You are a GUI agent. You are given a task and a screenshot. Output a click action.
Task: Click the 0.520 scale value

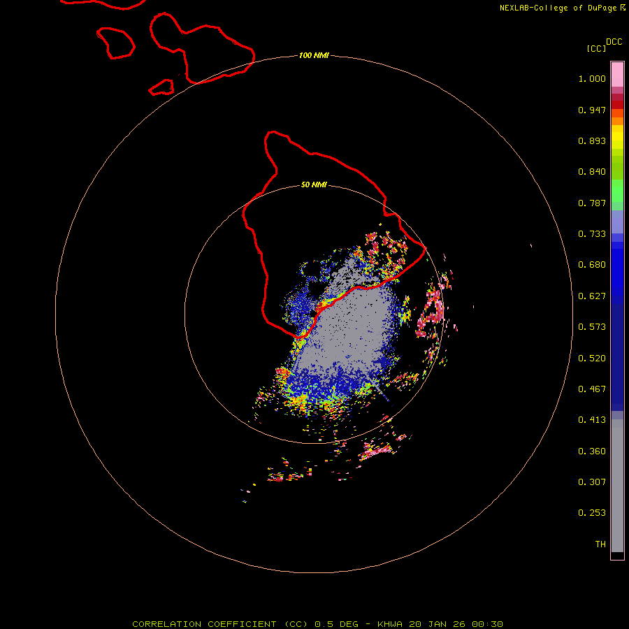(592, 359)
